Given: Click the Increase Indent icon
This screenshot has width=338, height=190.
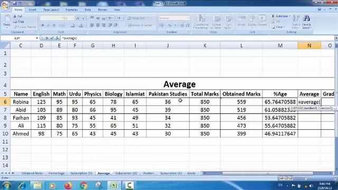Looking at the screenshot, I should pos(116,25).
